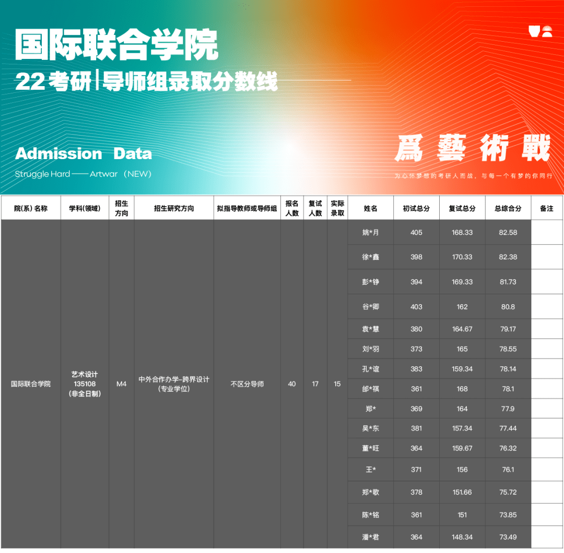Image resolution: width=564 pixels, height=553 pixels.
Task: Select the 艺术设计 135108 (非全日制) cell
Action: click(x=85, y=384)
